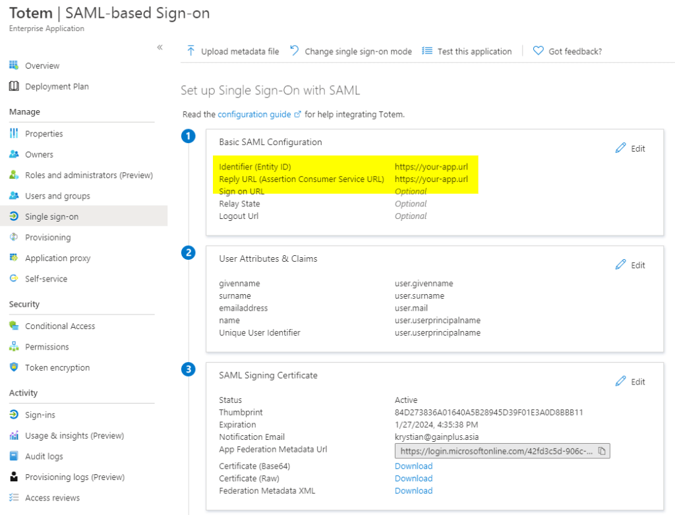This screenshot has width=675, height=515.
Task: Click the user.givenname claim value
Action: (424, 284)
